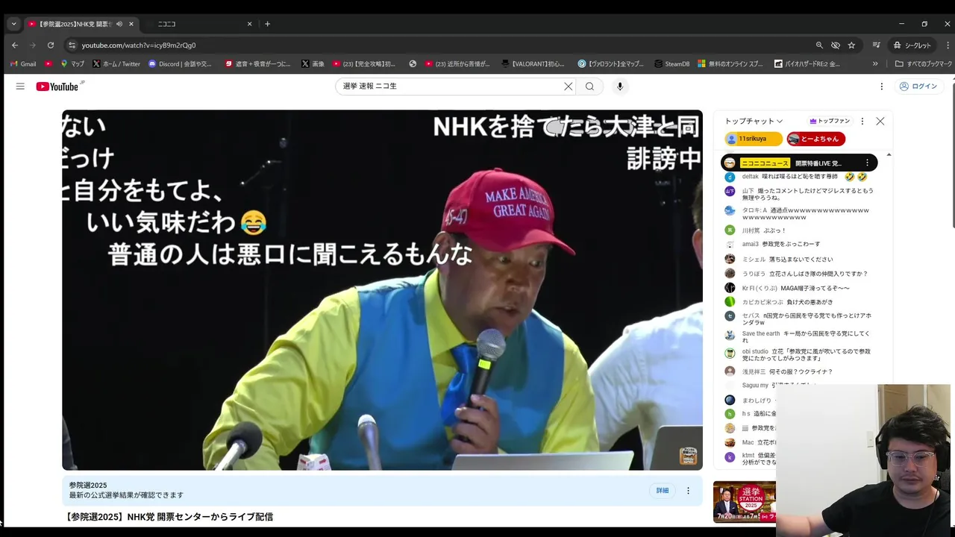Click the third-party cookies blocked eye icon
The image size is (955, 537).
click(x=836, y=45)
